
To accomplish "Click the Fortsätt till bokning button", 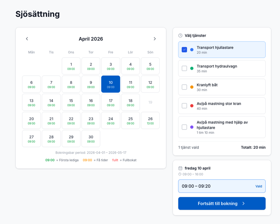I will [221, 204].
